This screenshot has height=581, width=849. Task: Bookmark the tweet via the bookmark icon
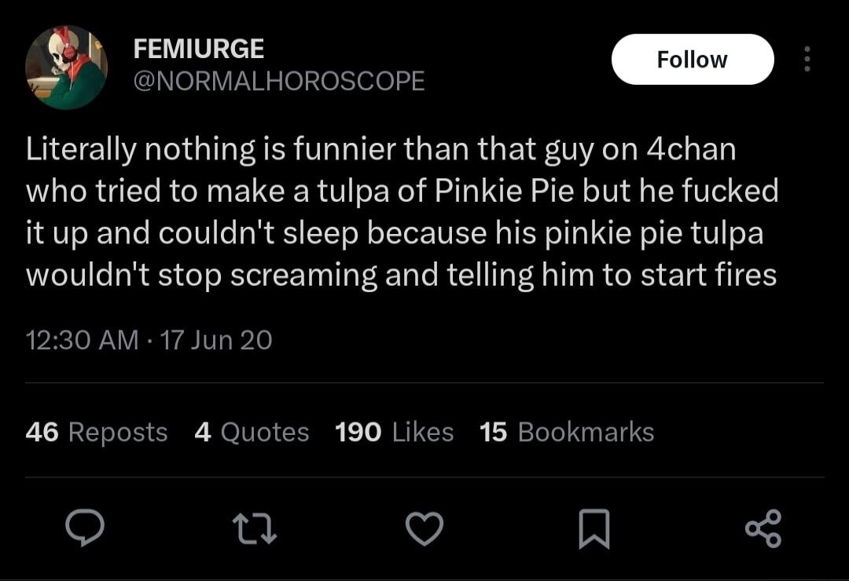point(594,528)
